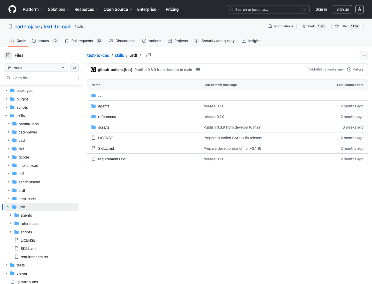
Task: Open the Insights tab
Action: tap(251, 41)
